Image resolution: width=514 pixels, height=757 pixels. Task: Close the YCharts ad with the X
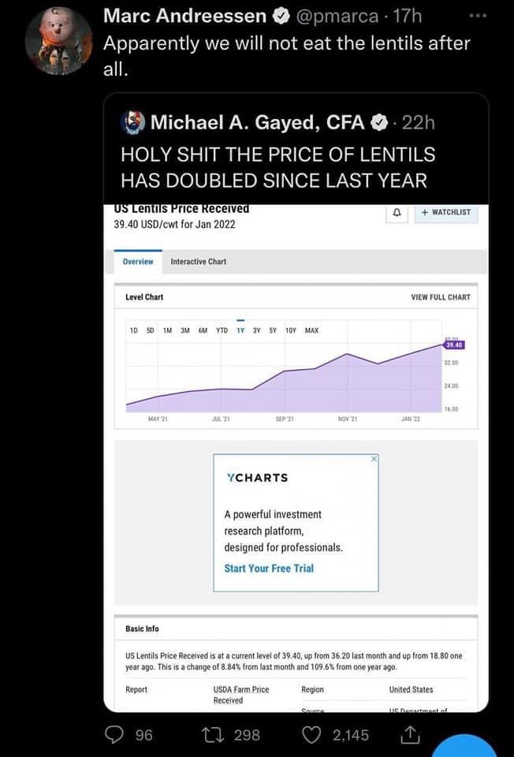(374, 459)
